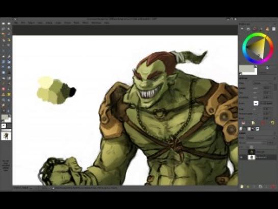Image resolution: width=278 pixels, height=209 pixels.
Task: Open the Image menu
Action: [49, 22]
